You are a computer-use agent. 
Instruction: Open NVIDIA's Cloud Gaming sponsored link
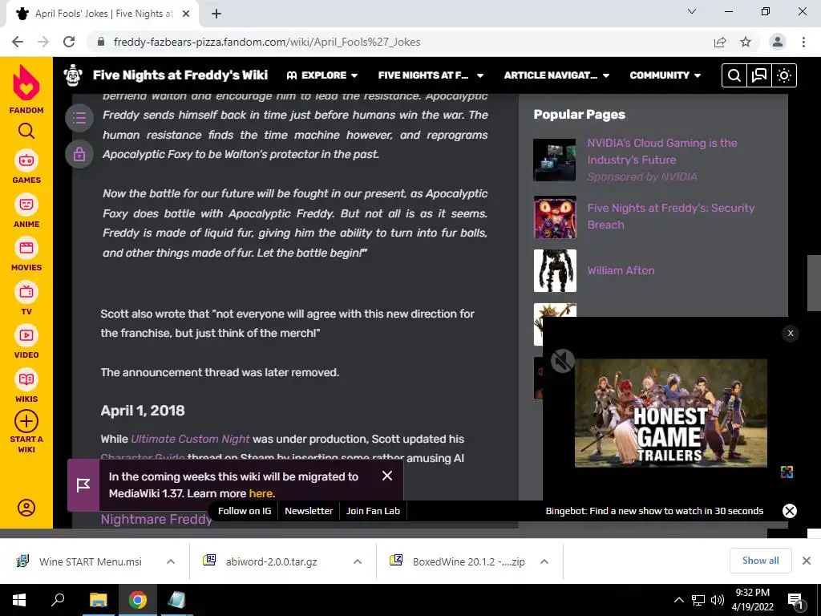(661, 152)
